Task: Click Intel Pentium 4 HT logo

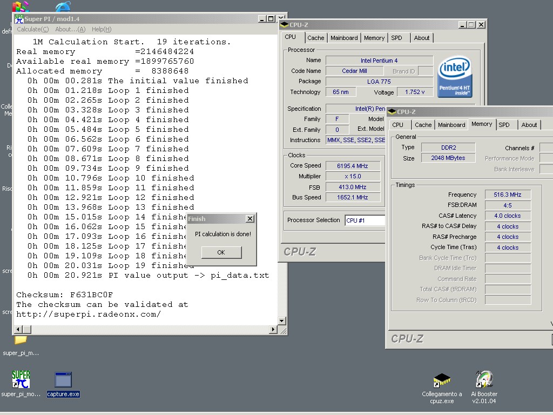Action: [x=455, y=77]
